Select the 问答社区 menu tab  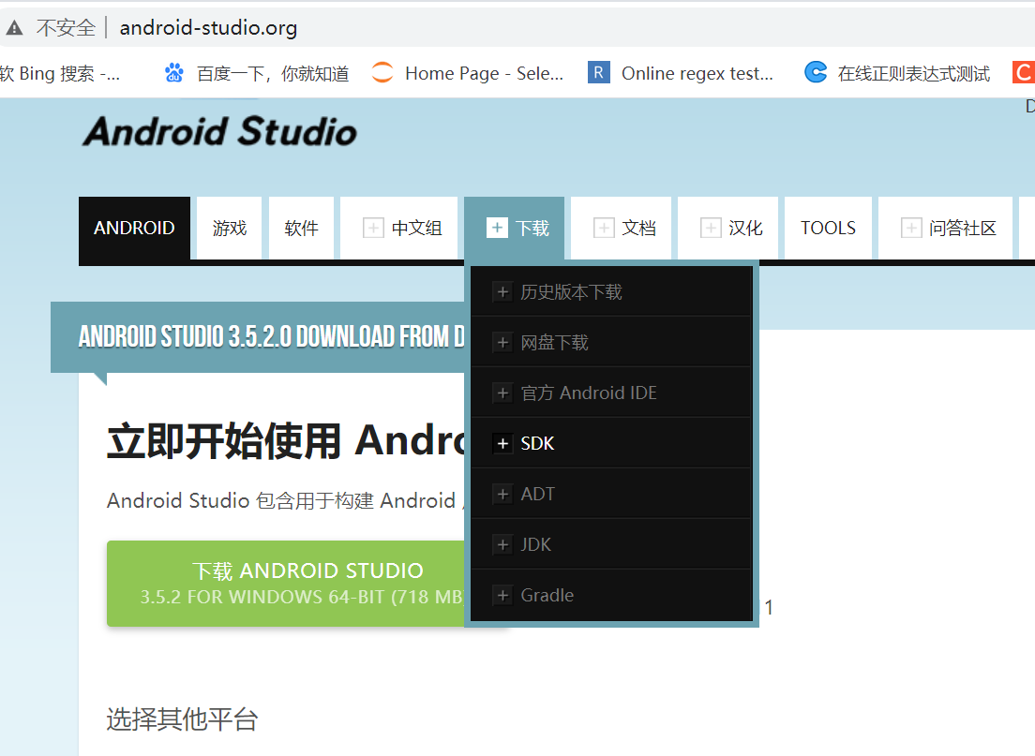point(945,228)
